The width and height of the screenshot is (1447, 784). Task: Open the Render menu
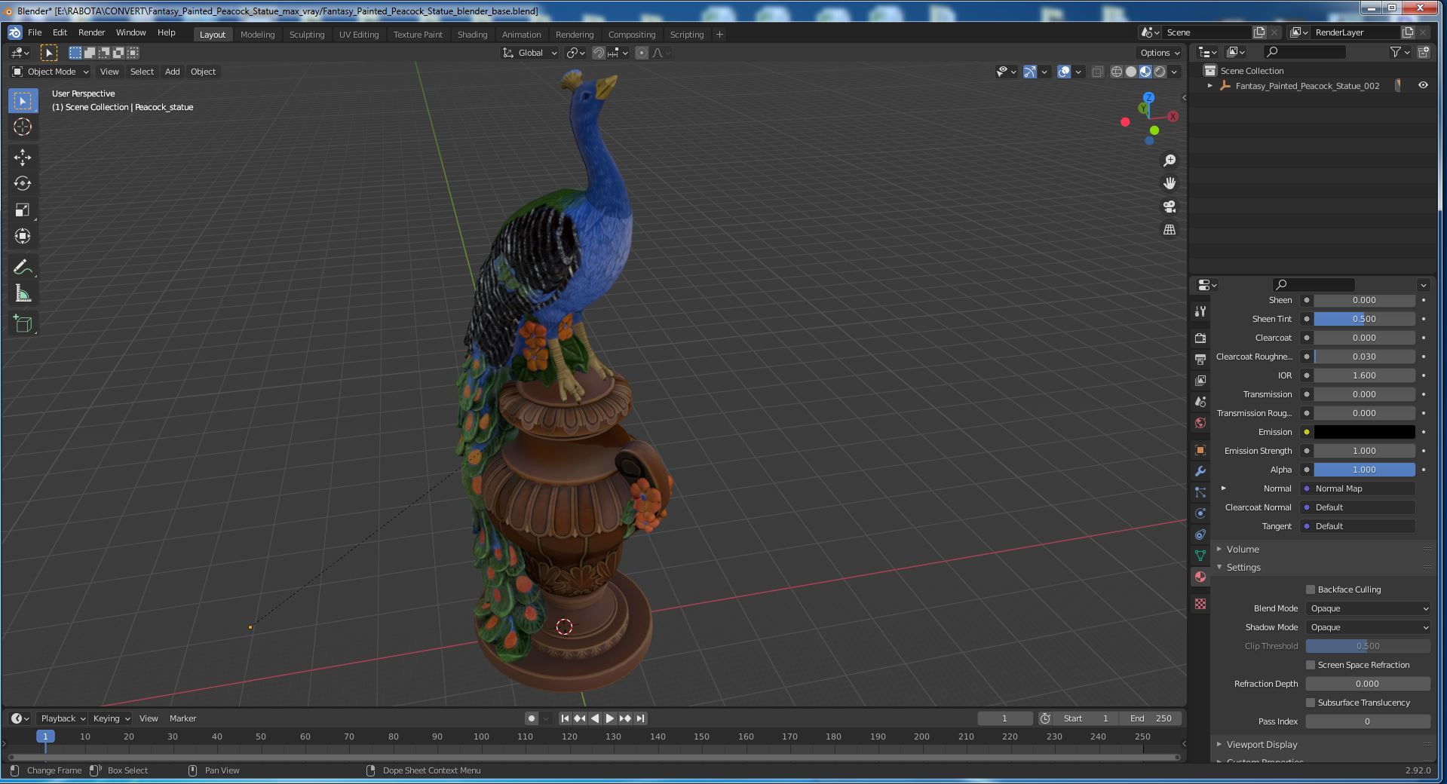pyautogui.click(x=91, y=32)
